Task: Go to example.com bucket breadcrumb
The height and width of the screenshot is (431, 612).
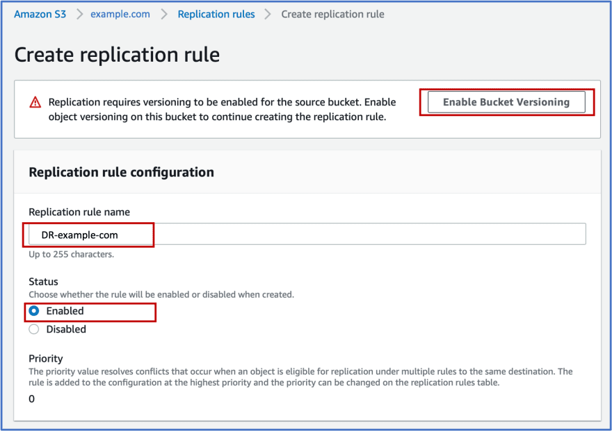Action: point(120,15)
